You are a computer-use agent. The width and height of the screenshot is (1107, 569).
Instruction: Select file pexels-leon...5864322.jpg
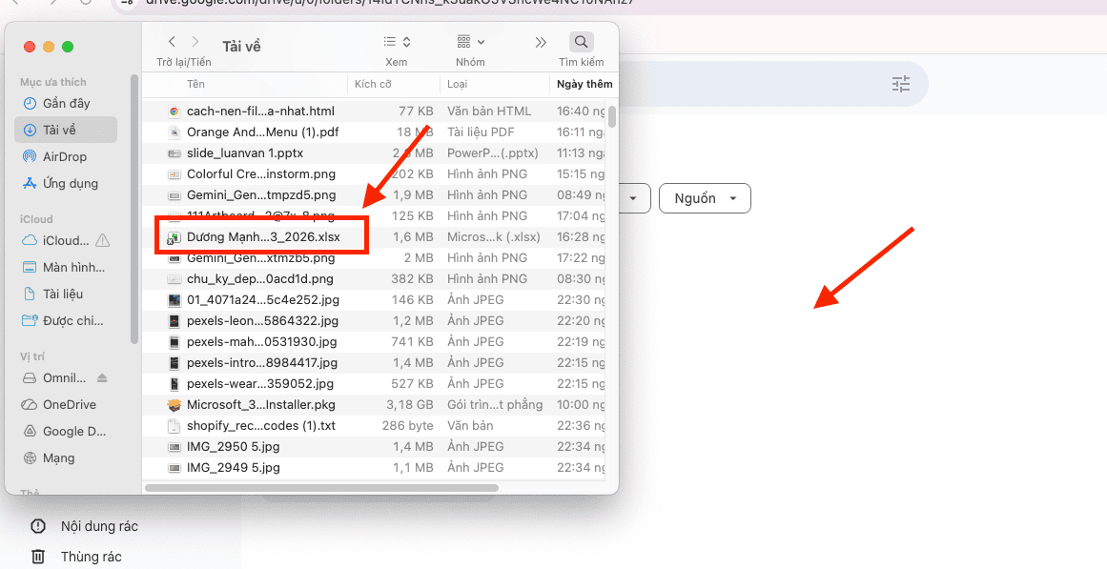pyautogui.click(x=262, y=320)
